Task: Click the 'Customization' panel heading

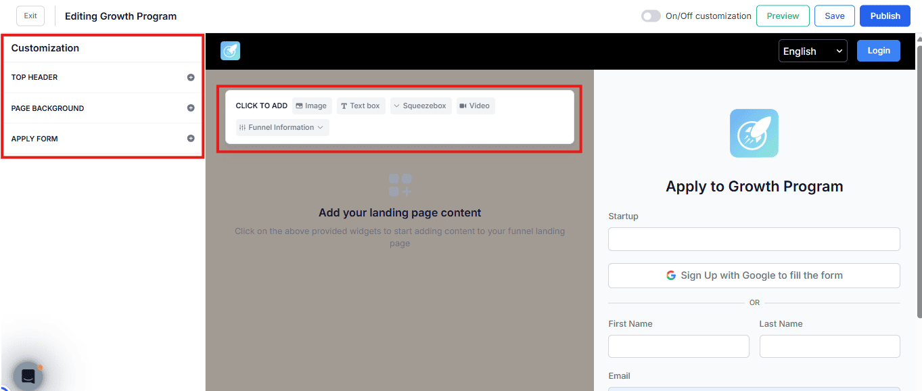Action: point(45,48)
